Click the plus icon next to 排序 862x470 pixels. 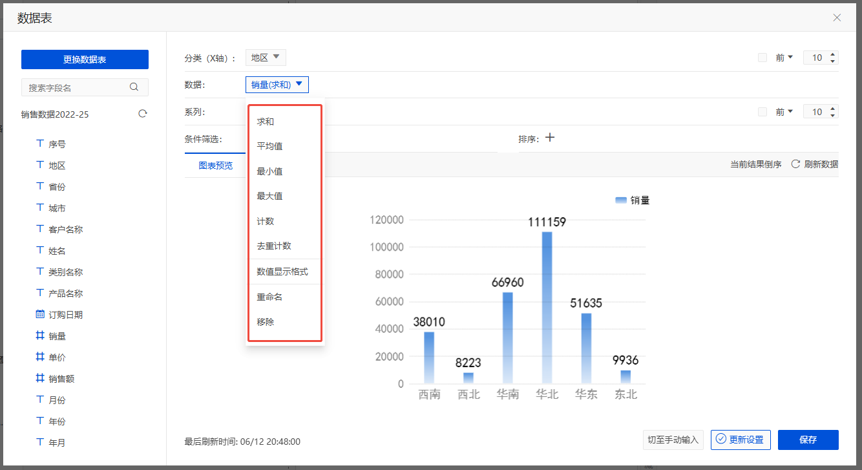(x=550, y=138)
